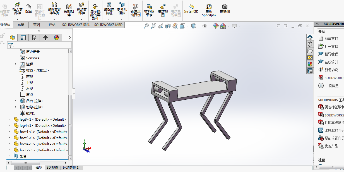Open Hide/Show Items dropdown arrow
This screenshot has height=172, width=344.
[x=210, y=26]
